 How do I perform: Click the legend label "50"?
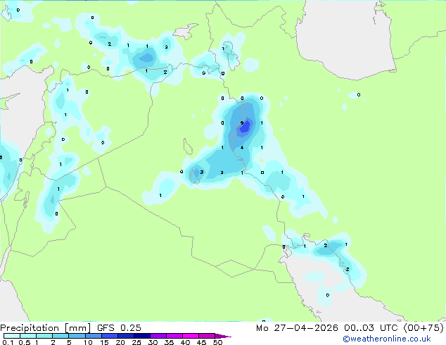tap(217, 342)
